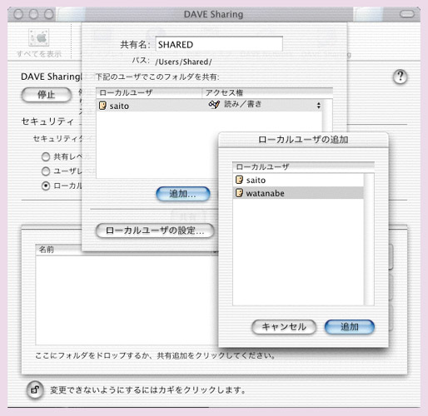Click the すべてを表示 label

pos(39,54)
